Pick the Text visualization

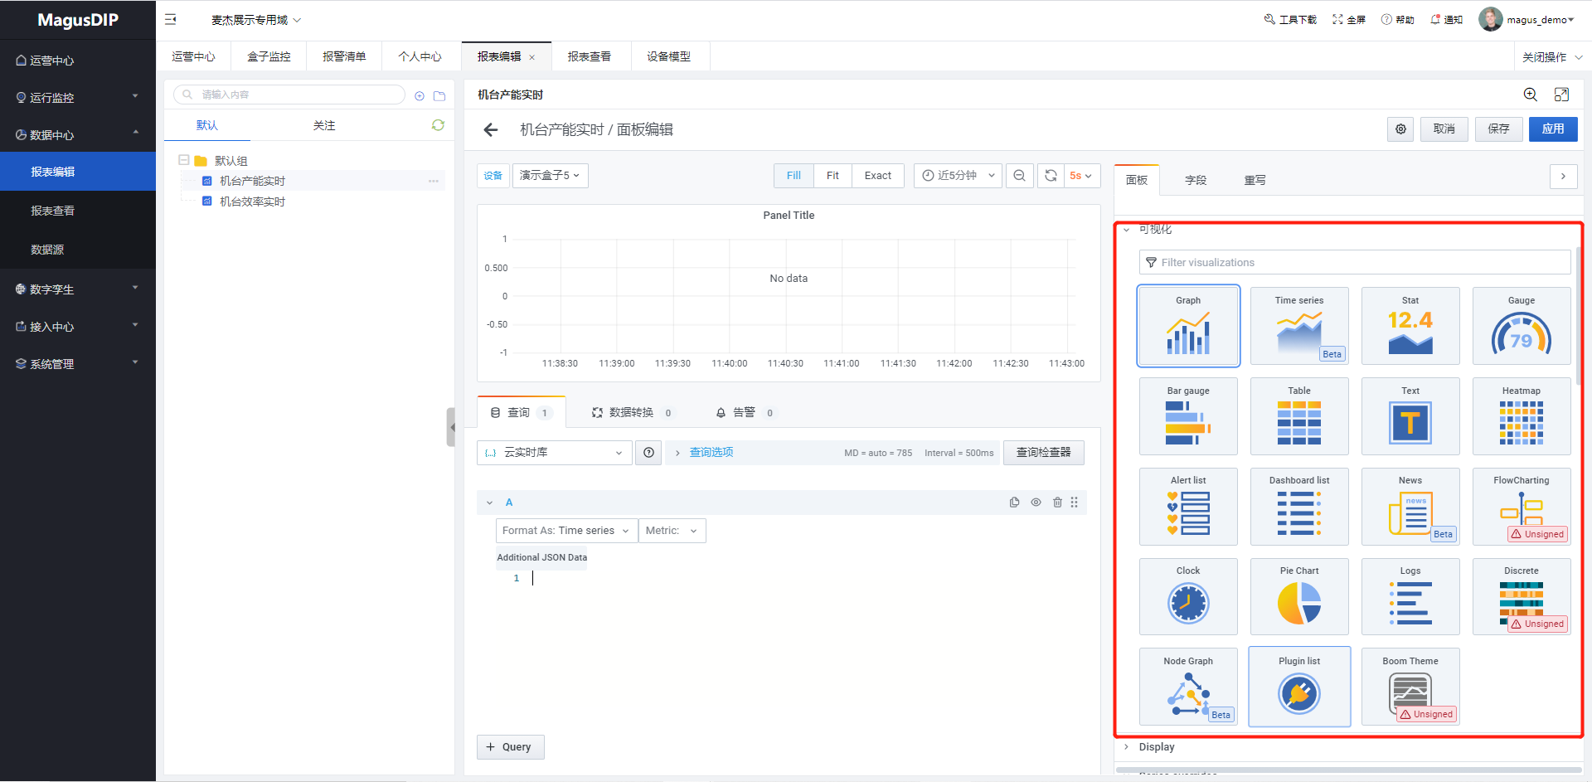[1410, 416]
